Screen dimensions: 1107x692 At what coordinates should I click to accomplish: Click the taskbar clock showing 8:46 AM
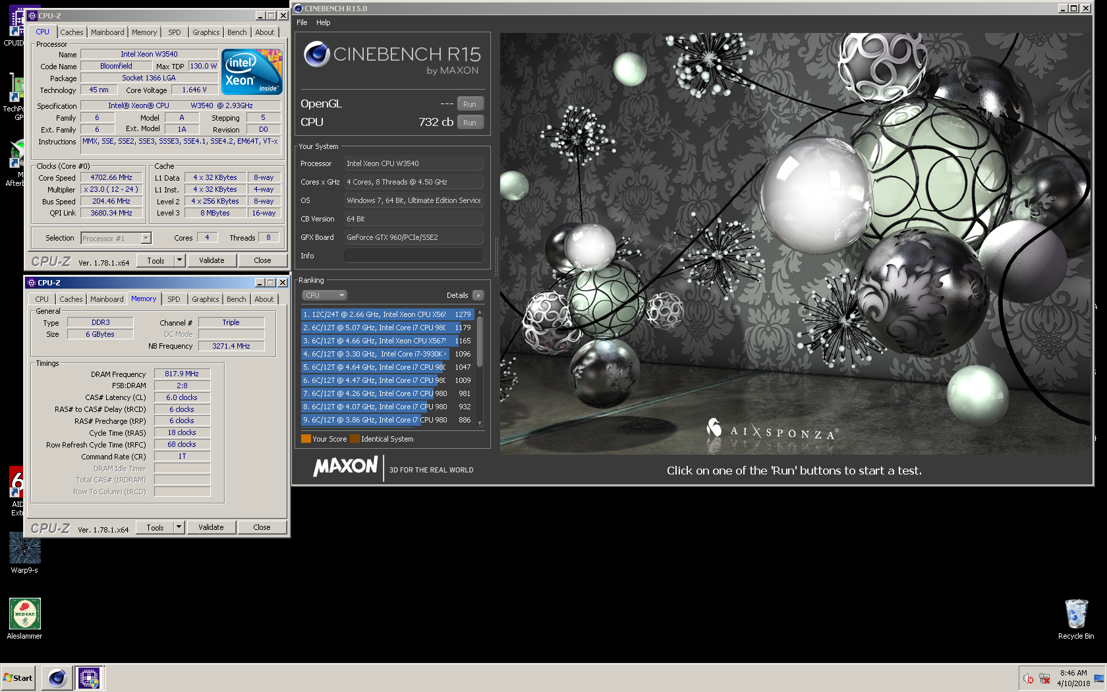tap(1073, 678)
